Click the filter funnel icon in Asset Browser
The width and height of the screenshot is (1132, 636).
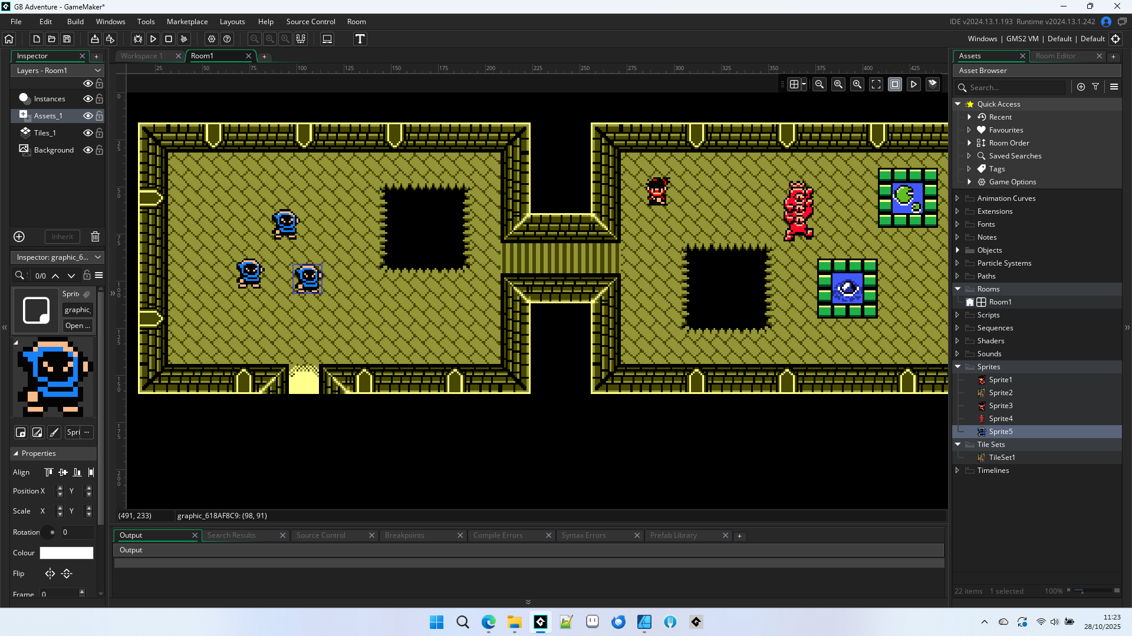coord(1095,87)
